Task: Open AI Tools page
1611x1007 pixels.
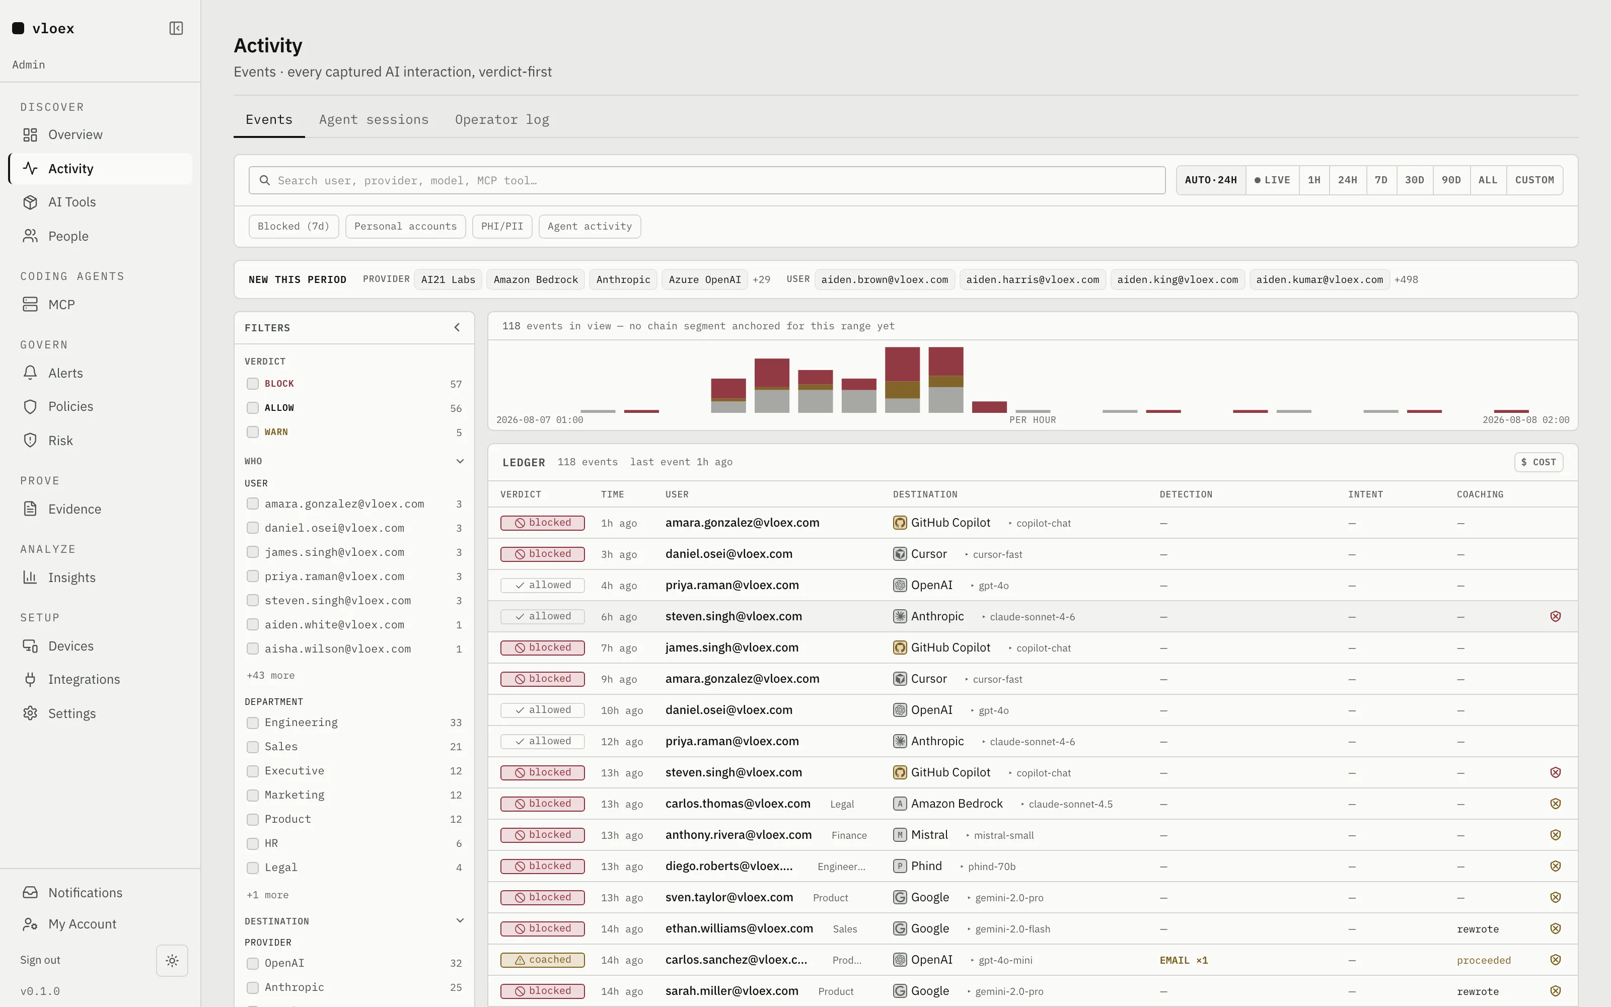Action: coord(101,202)
